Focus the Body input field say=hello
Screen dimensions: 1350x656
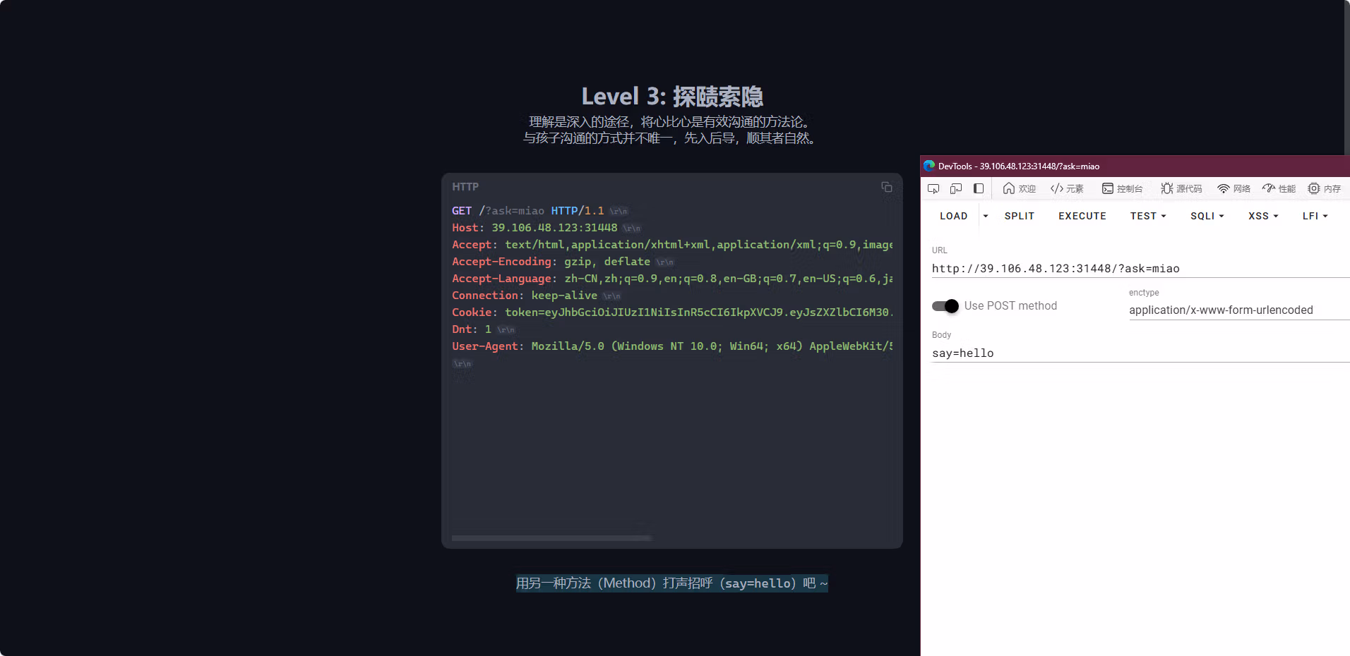[1140, 353]
